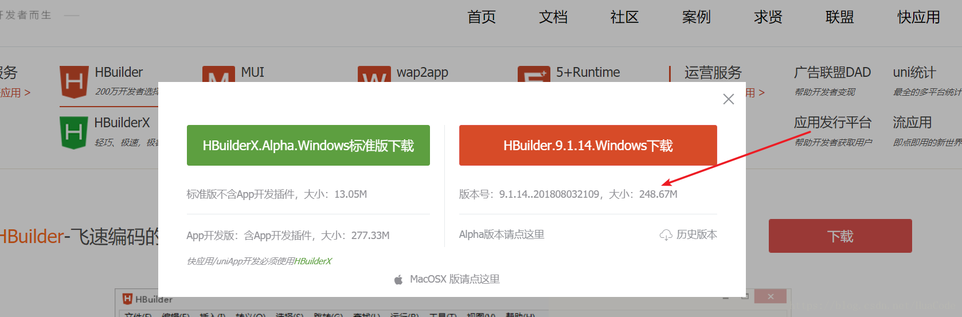
Task: Open the wap2app product link
Action: (x=423, y=72)
